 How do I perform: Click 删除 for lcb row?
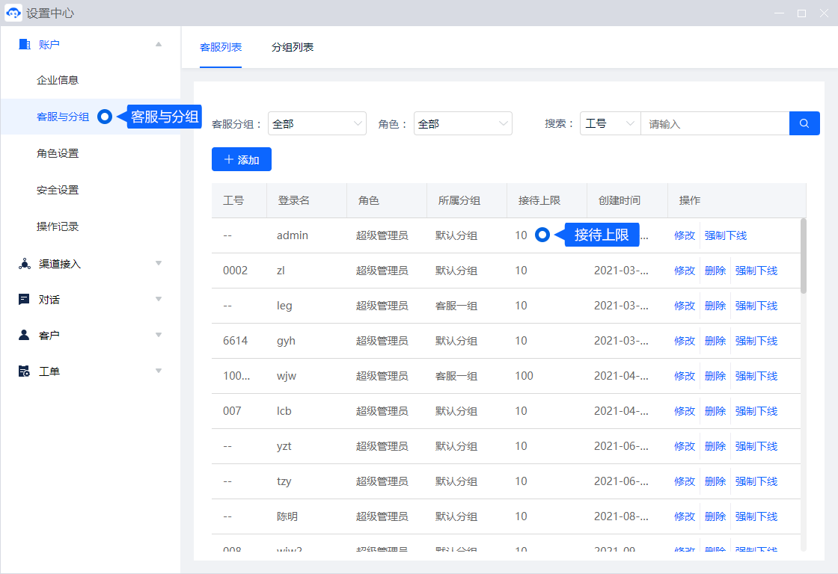coord(715,411)
